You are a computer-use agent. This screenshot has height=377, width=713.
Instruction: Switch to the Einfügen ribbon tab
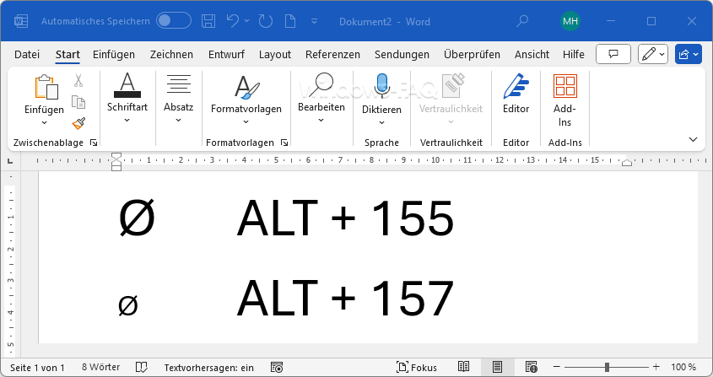point(114,55)
